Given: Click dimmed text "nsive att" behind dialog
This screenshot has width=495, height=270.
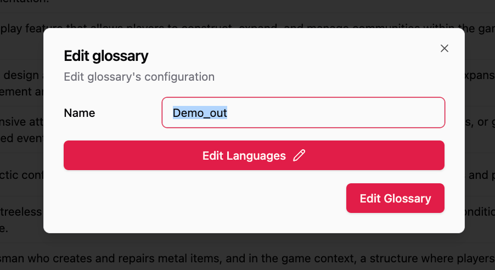Looking at the screenshot, I should (21, 122).
